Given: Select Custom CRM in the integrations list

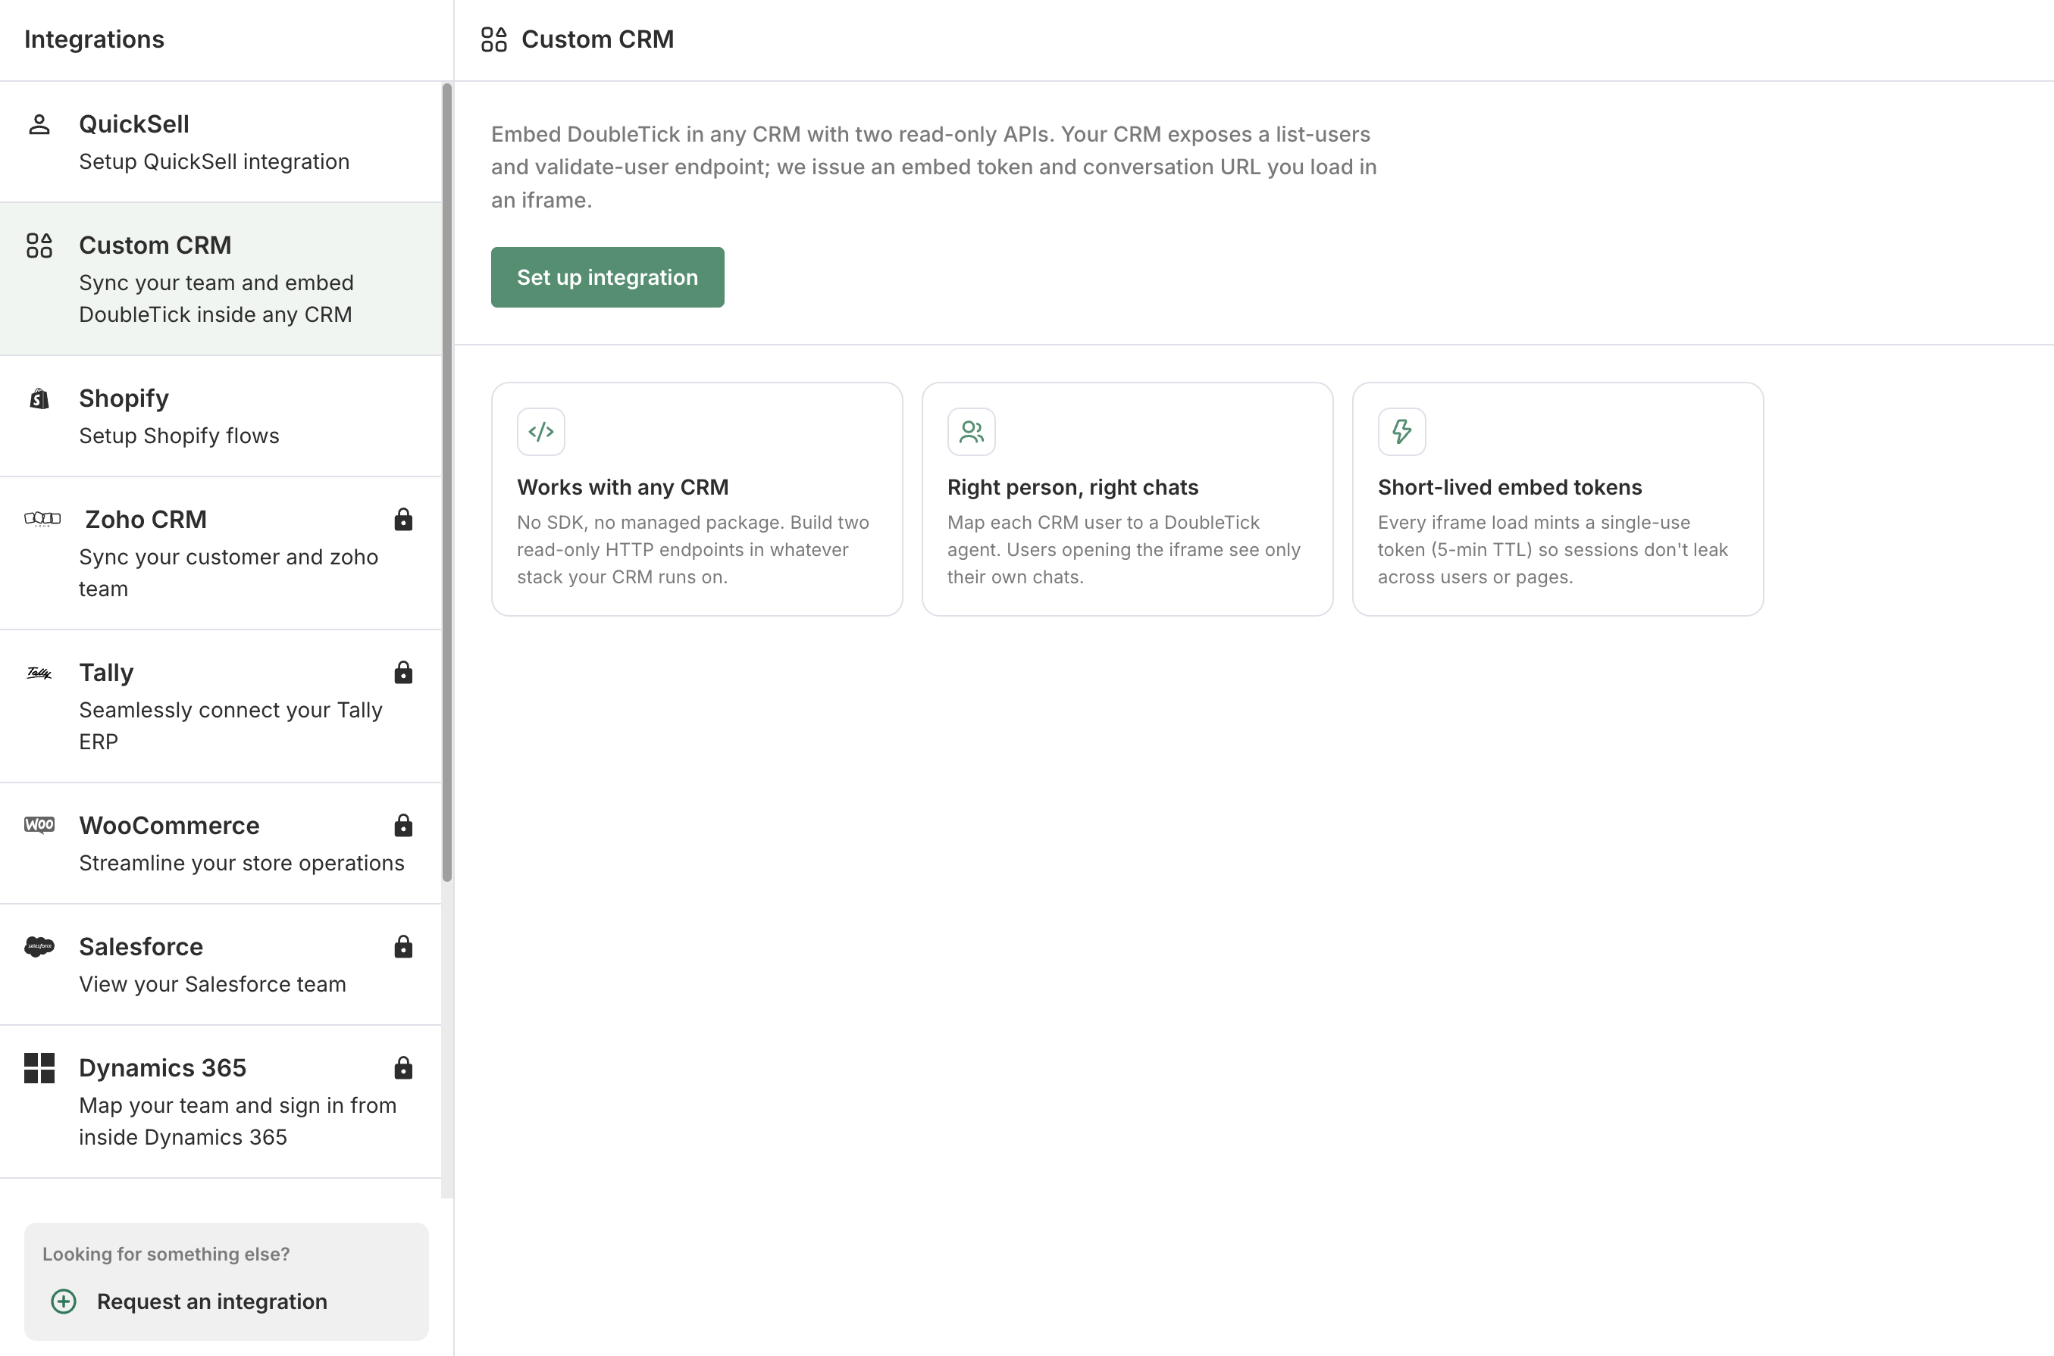Looking at the screenshot, I should pyautogui.click(x=221, y=280).
